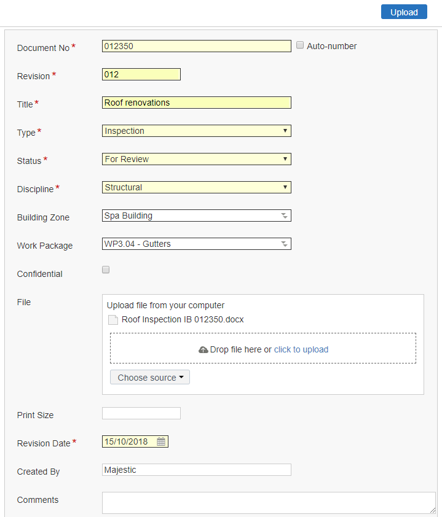This screenshot has width=442, height=517.
Task: Click the Work Package double-arrow icon
Action: pyautogui.click(x=284, y=244)
